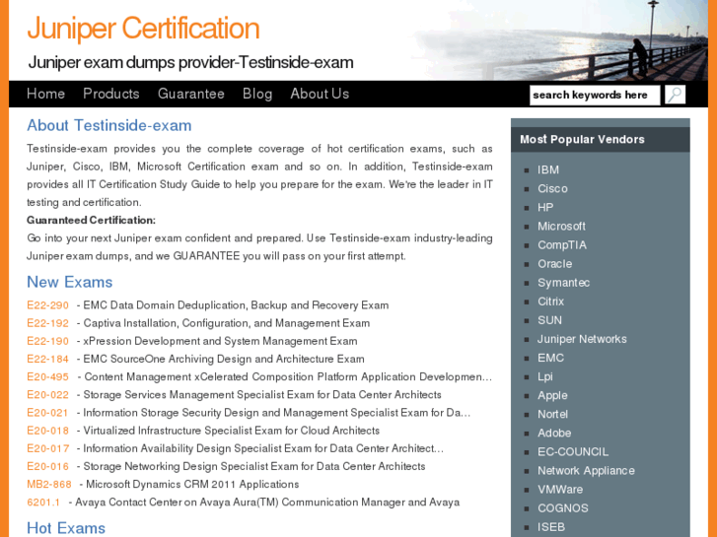Open exam link E20-022
717x537 pixels.
pos(47,394)
